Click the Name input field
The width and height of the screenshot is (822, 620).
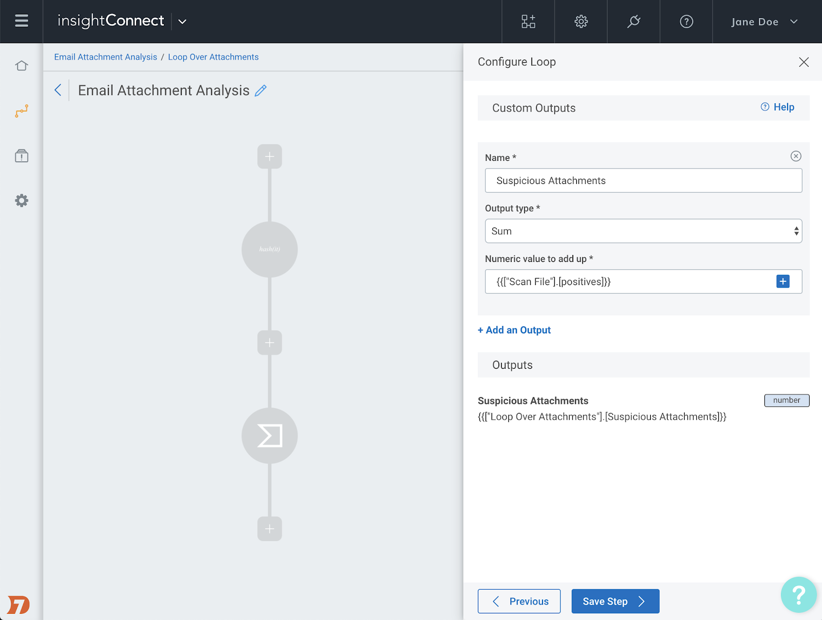pos(643,181)
